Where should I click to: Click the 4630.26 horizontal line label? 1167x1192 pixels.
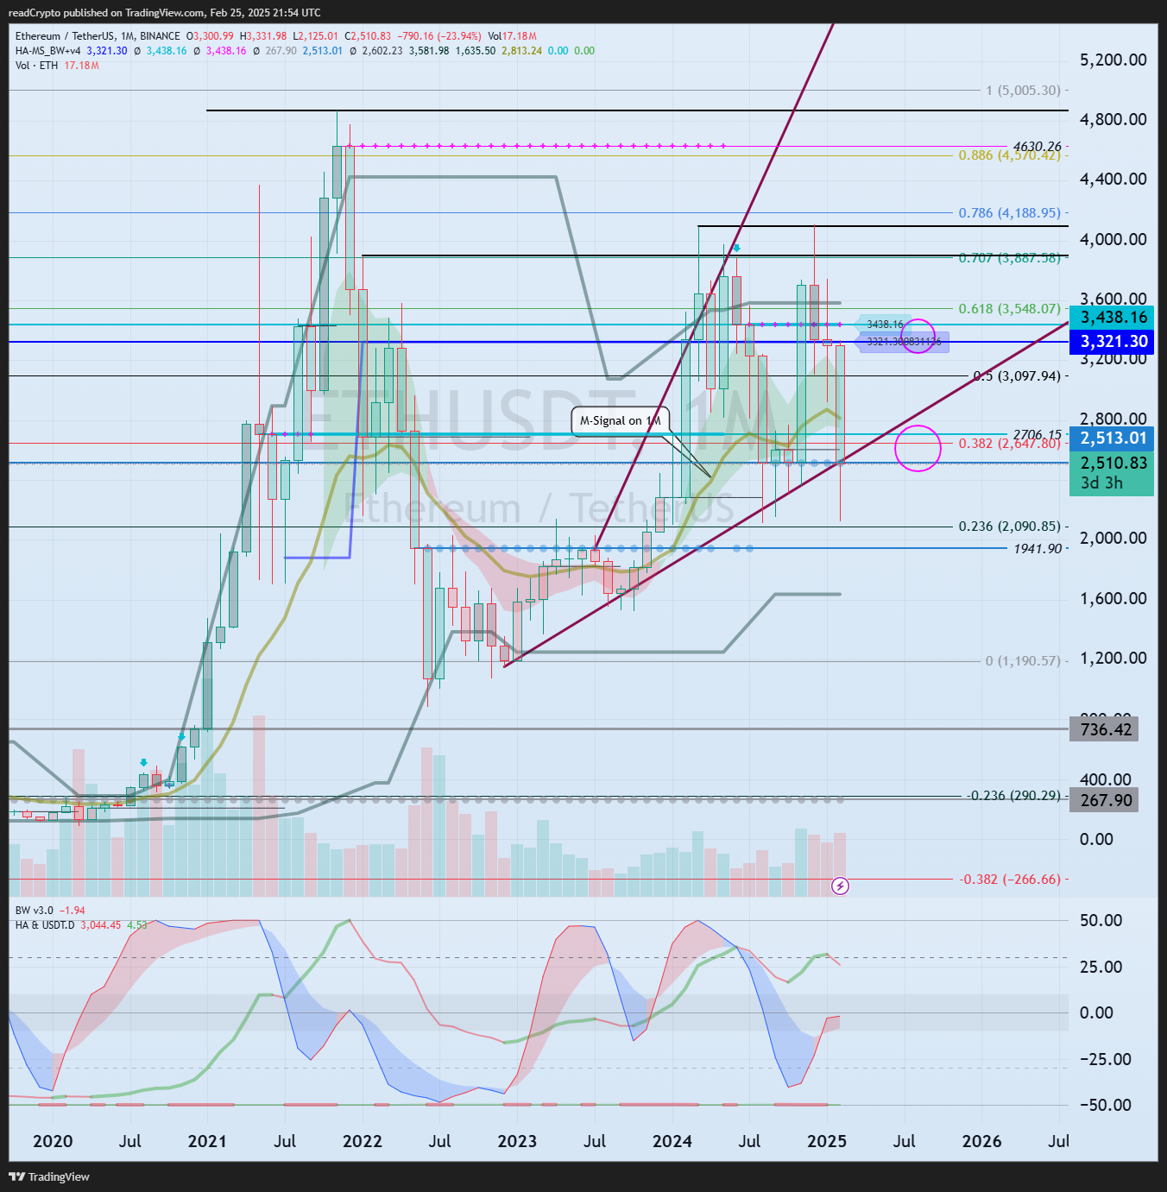[1038, 147]
